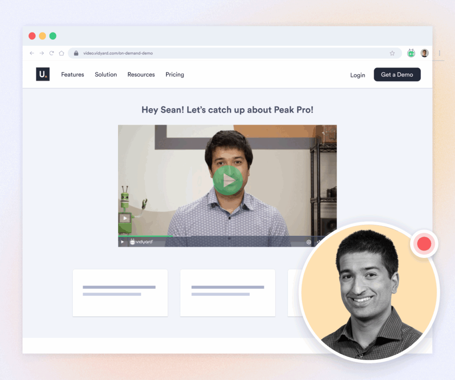Click the browser forward arrow

[41, 53]
